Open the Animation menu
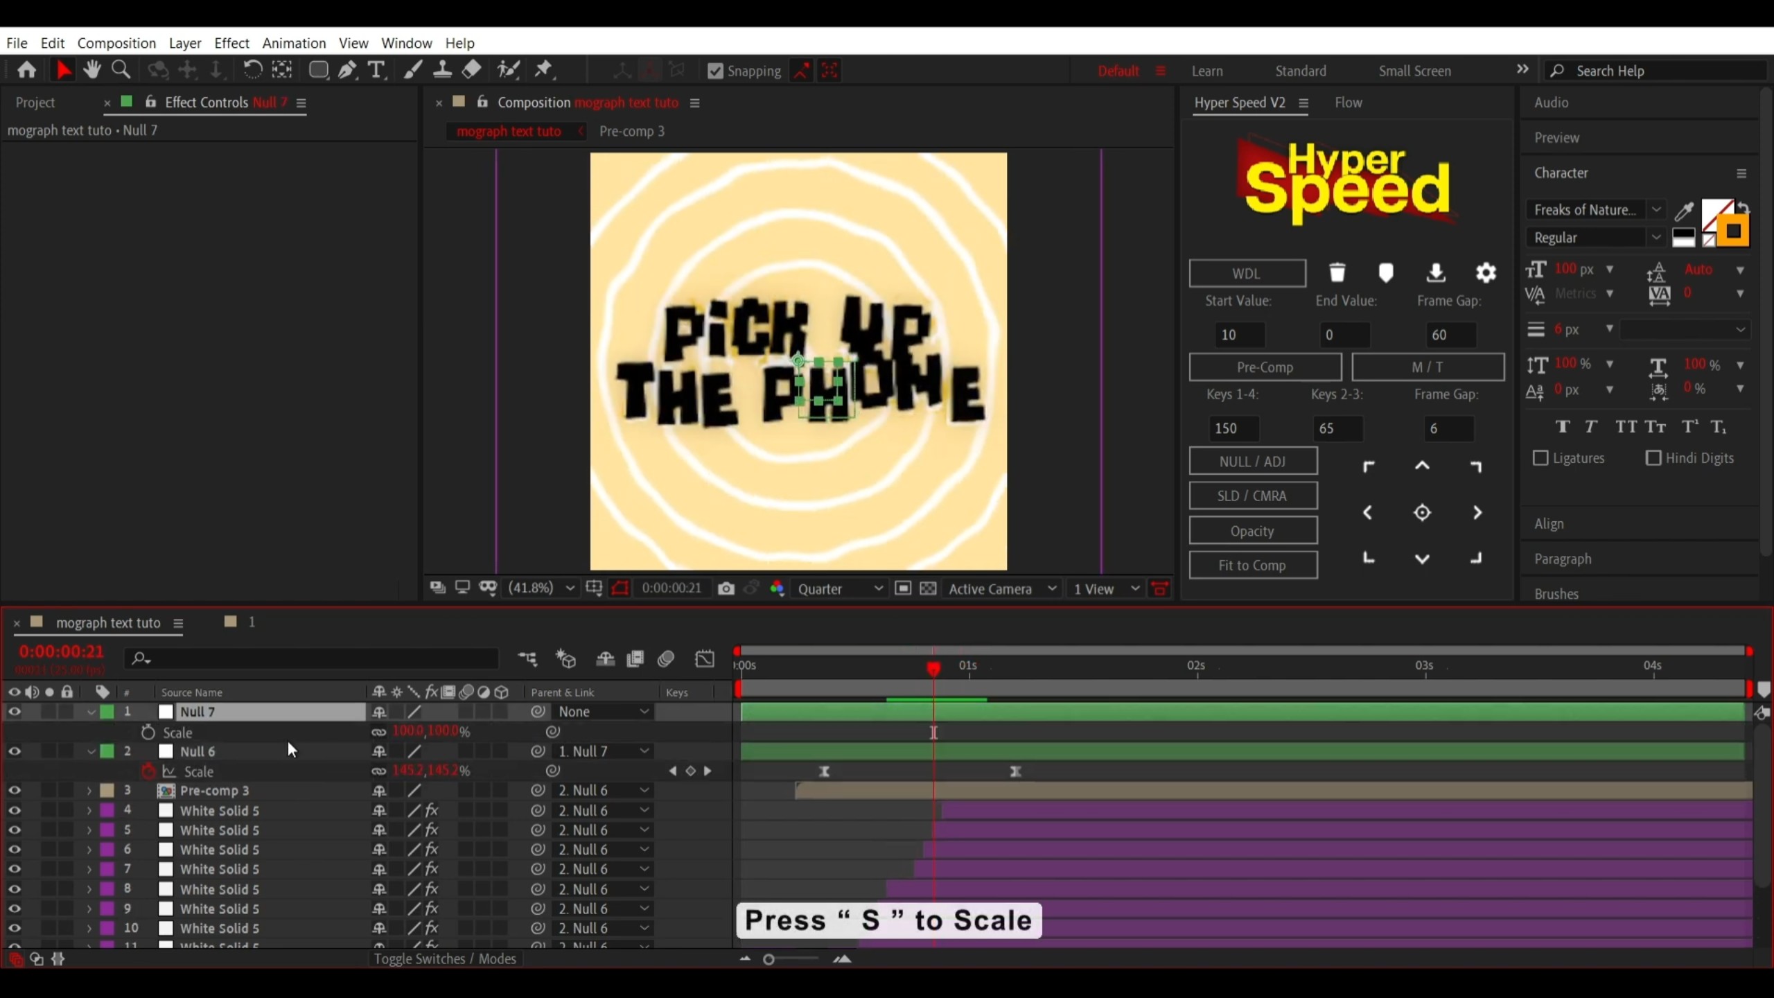This screenshot has height=998, width=1774. (x=294, y=43)
